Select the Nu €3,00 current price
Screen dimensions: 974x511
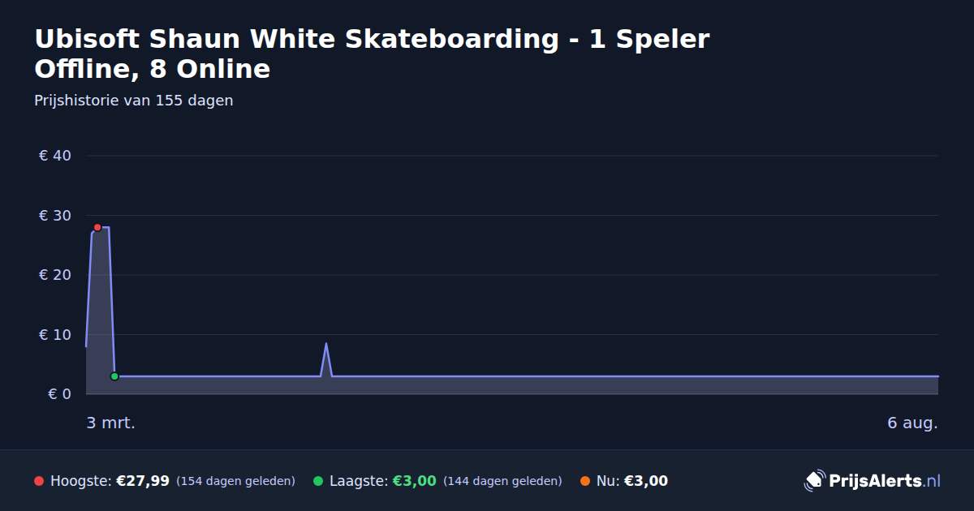tap(646, 481)
